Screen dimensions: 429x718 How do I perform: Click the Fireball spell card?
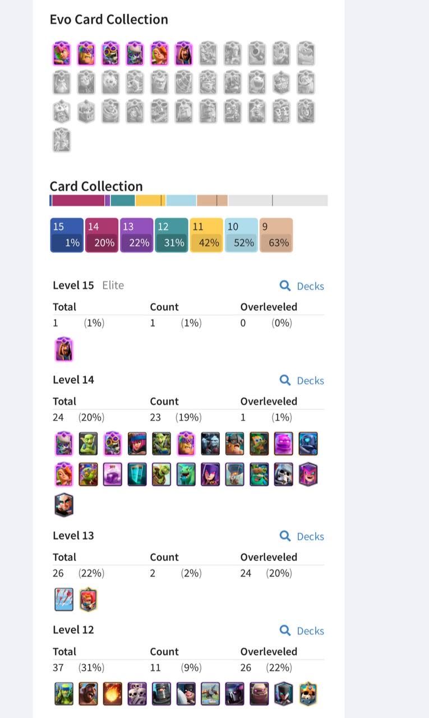(113, 693)
